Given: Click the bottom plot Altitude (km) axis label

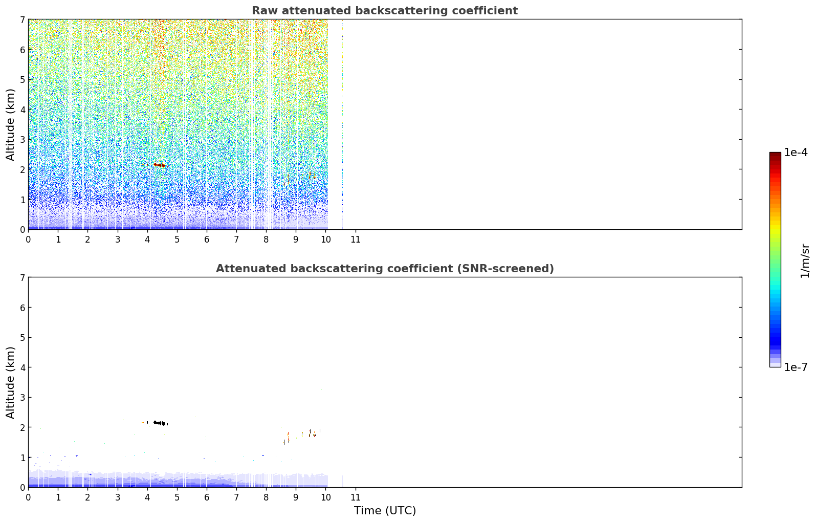Looking at the screenshot, I should pyautogui.click(x=11, y=382).
